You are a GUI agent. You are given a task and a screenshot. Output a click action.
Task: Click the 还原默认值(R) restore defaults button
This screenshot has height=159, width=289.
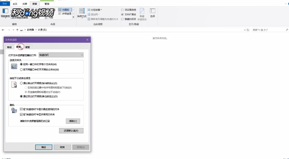pyautogui.click(x=71, y=131)
